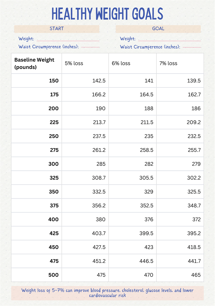Click the footer note about 5-7% weight loss
The height and width of the screenshot is (306, 215).
(107, 293)
